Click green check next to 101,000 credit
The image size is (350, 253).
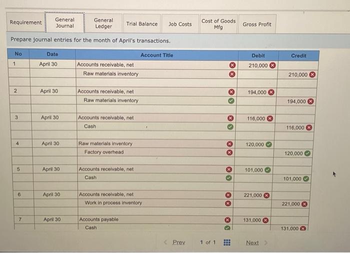(306, 179)
